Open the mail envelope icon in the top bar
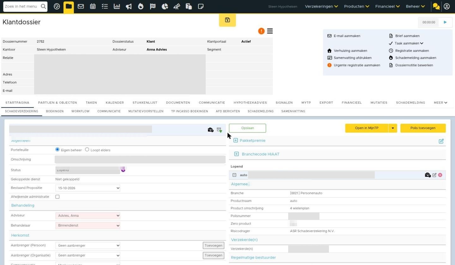Viewport: 455px width, 265px height. pos(81,6)
